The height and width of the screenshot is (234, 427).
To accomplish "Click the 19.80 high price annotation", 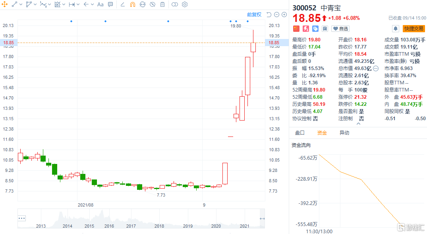I will (x=236, y=26).
